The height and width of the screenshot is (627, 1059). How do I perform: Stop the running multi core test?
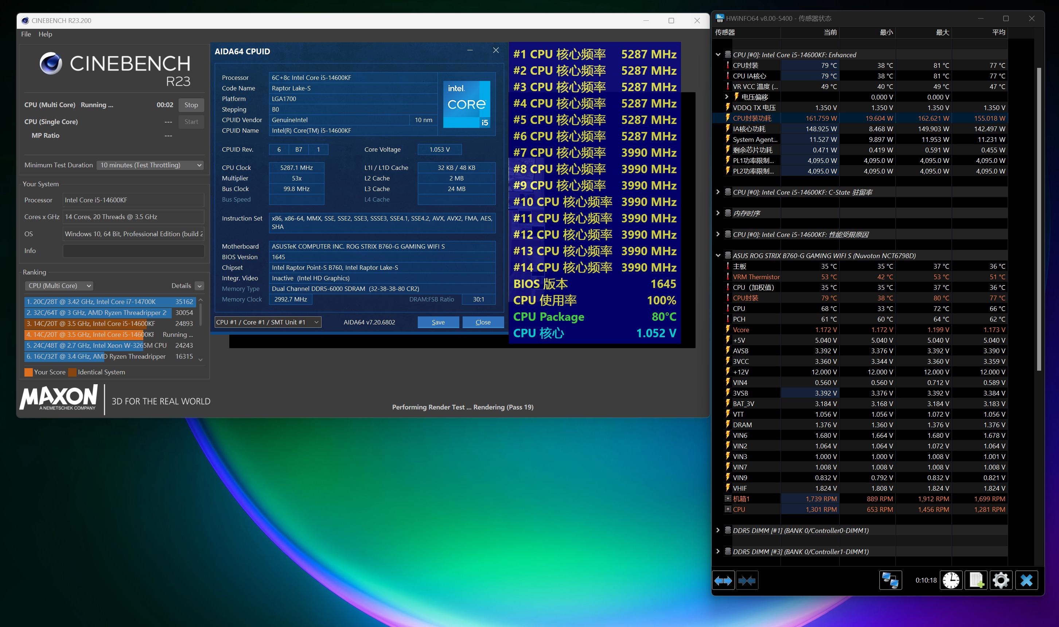[191, 105]
